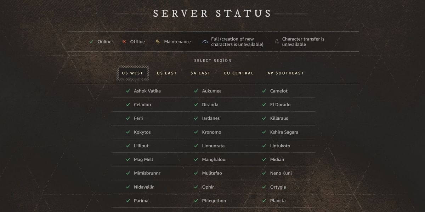Switch to the US EAST region tab
Image resolution: width=425 pixels, height=212 pixels.
click(x=166, y=73)
